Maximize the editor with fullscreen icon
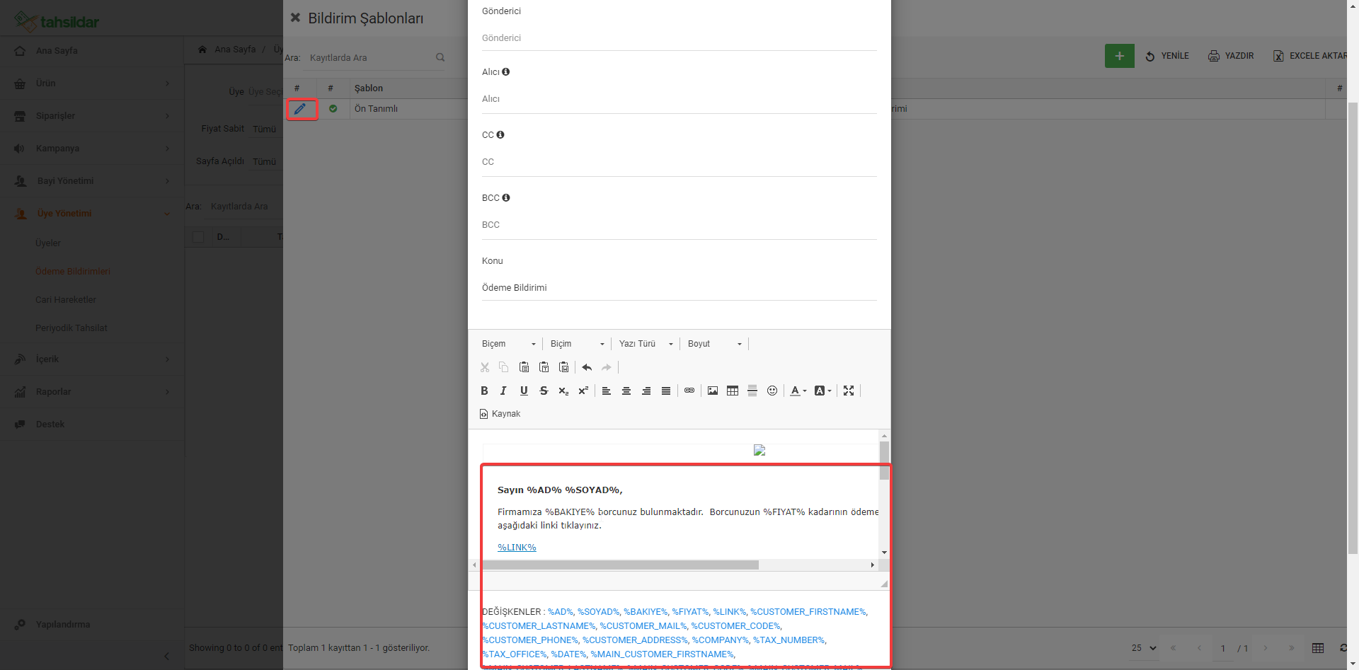The width and height of the screenshot is (1359, 670). 849,391
